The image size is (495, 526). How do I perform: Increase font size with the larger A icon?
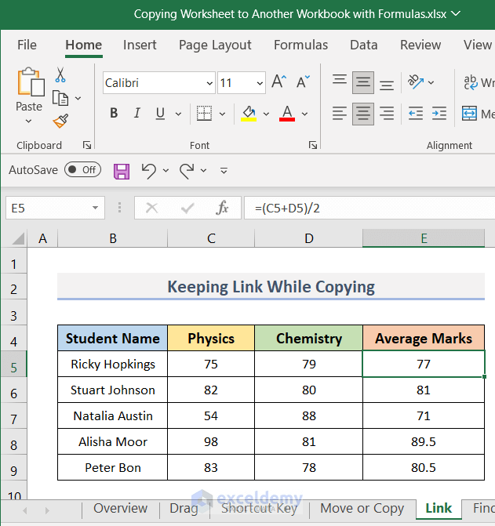pyautogui.click(x=278, y=82)
